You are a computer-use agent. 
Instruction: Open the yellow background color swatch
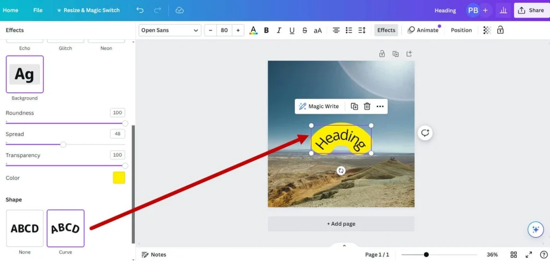(x=119, y=178)
